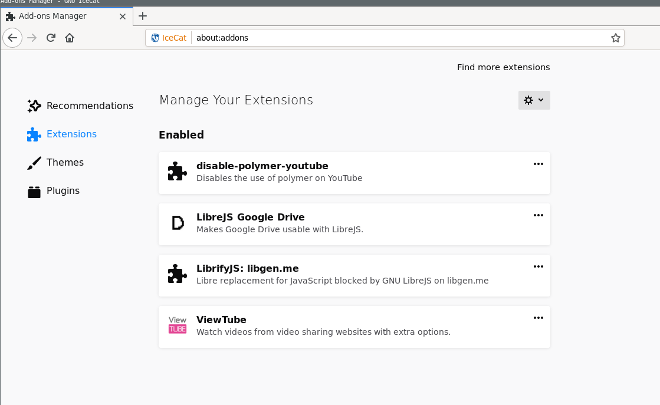660x405 pixels.
Task: Click the LibrifyJS puzzle piece icon
Action: point(177,274)
